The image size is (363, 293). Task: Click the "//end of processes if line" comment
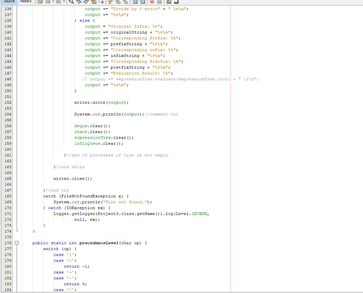(x=117, y=155)
